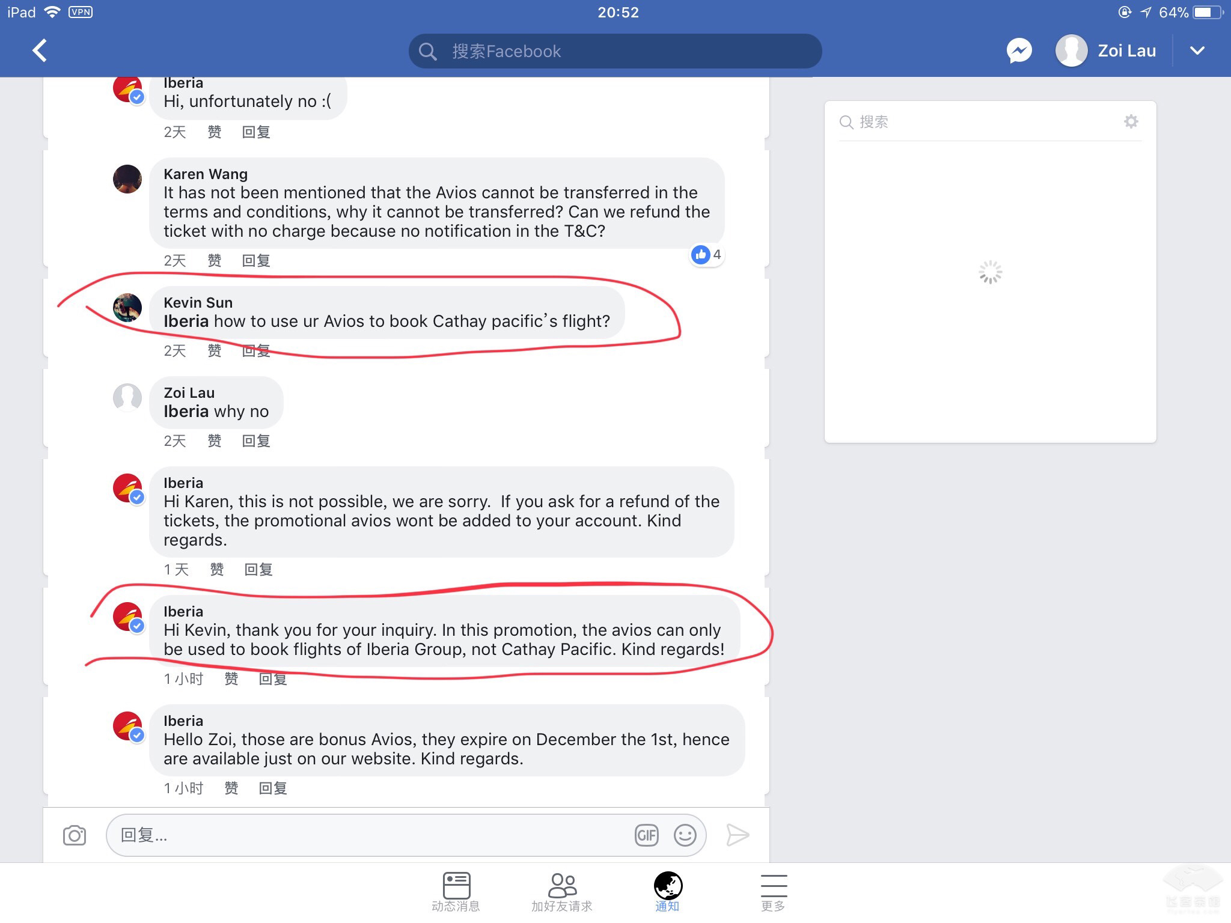Insert a GIF using the GIF icon

[x=647, y=835]
